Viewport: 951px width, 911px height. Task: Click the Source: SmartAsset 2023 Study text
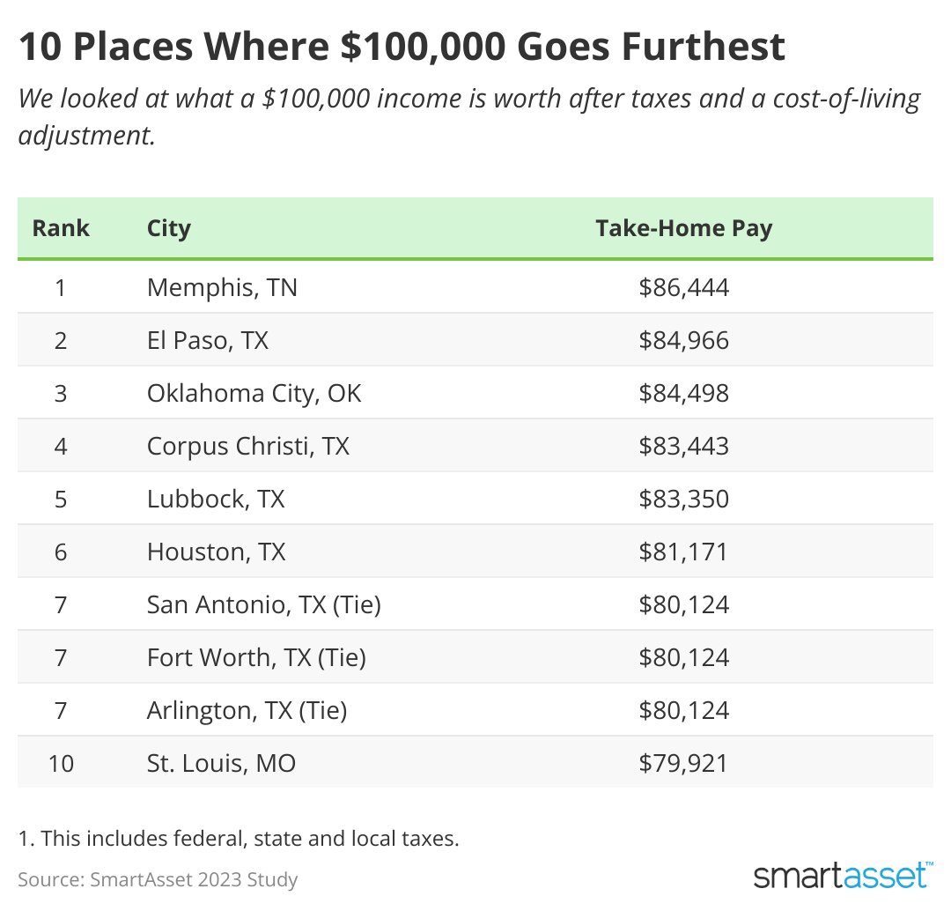point(158,878)
